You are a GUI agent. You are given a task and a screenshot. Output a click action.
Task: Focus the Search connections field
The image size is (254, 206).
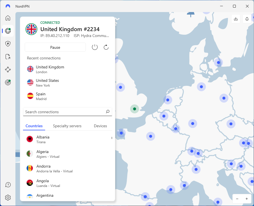(67, 112)
